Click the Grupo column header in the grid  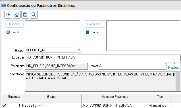51,97
